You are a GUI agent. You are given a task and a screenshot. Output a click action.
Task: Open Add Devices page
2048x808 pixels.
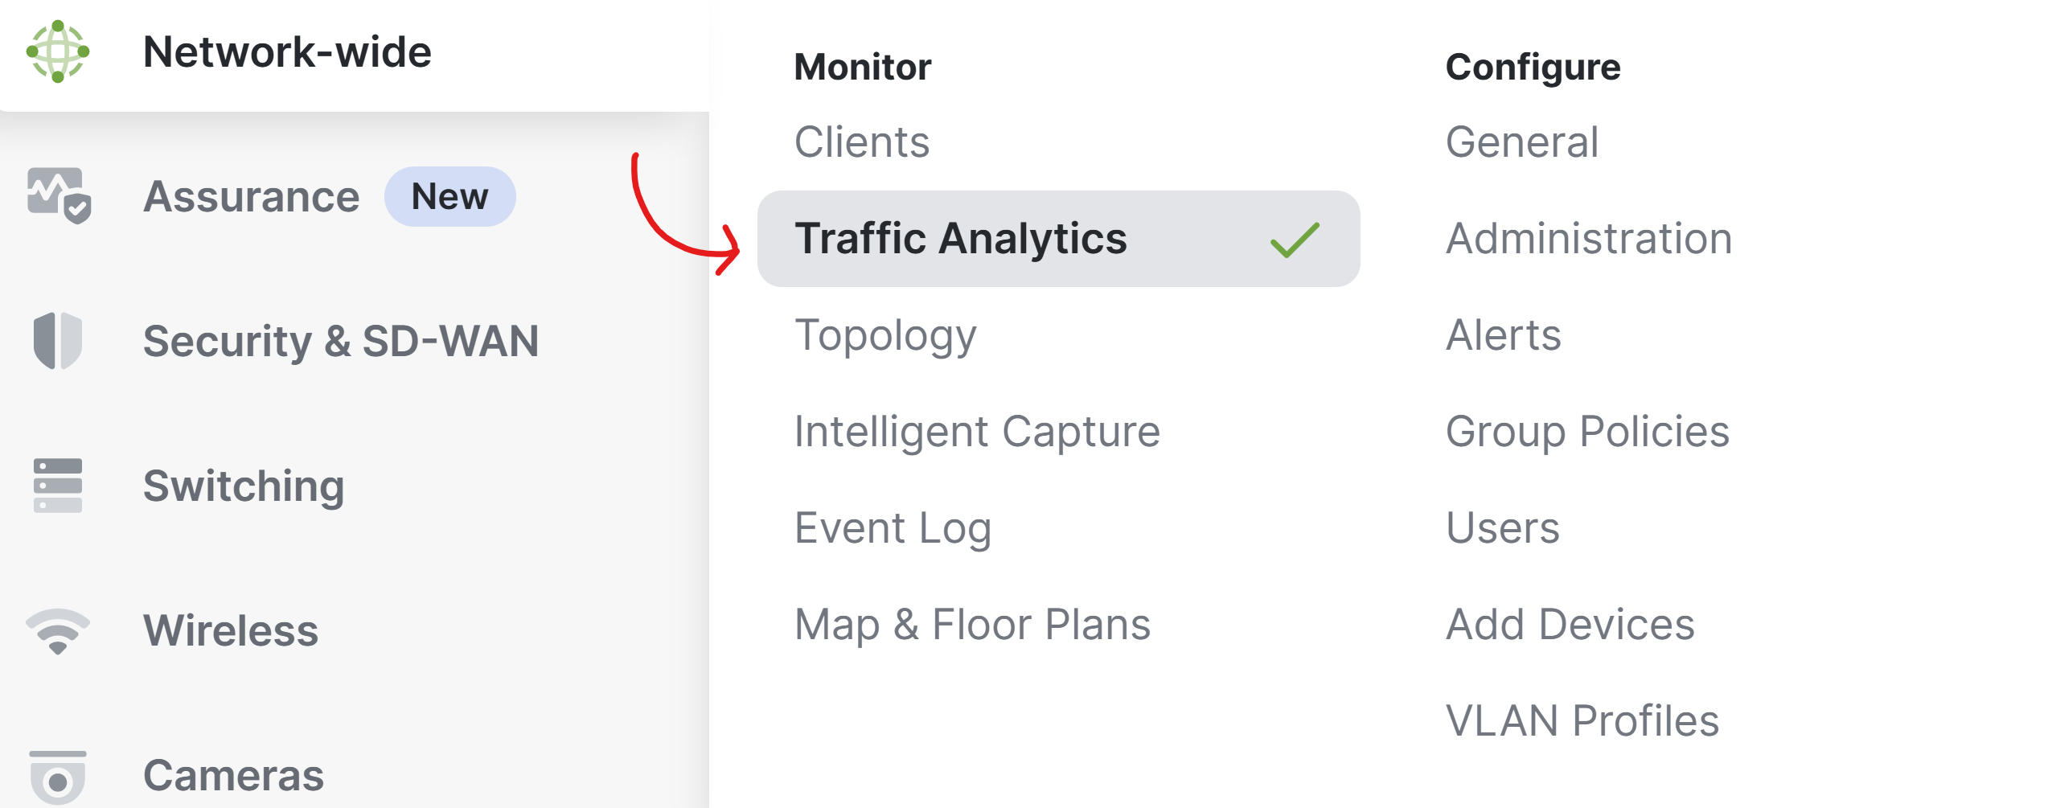pos(1570,625)
